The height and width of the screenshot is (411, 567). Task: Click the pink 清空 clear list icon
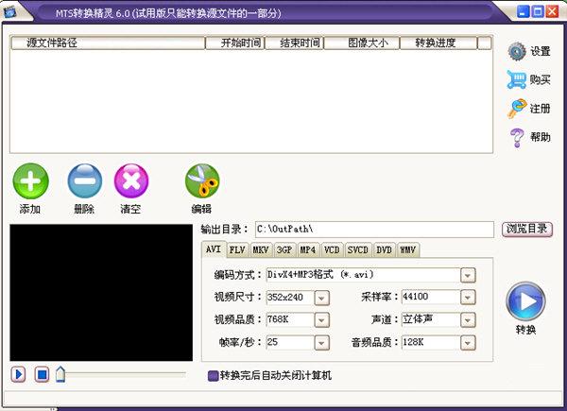click(131, 180)
